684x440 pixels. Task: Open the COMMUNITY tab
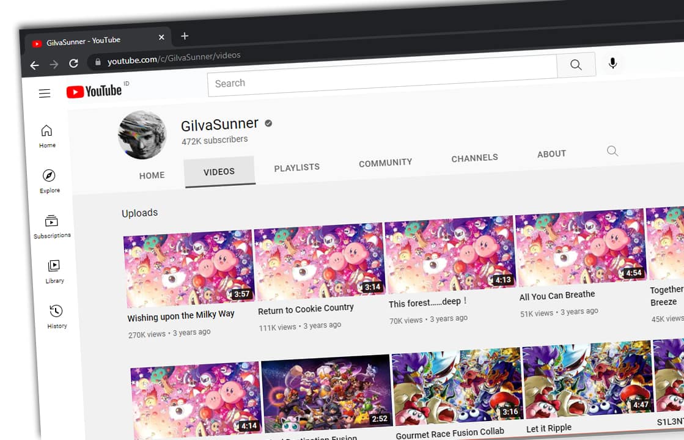385,163
